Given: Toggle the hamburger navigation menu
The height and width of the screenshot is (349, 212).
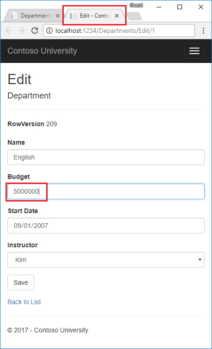Looking at the screenshot, I should tap(194, 51).
